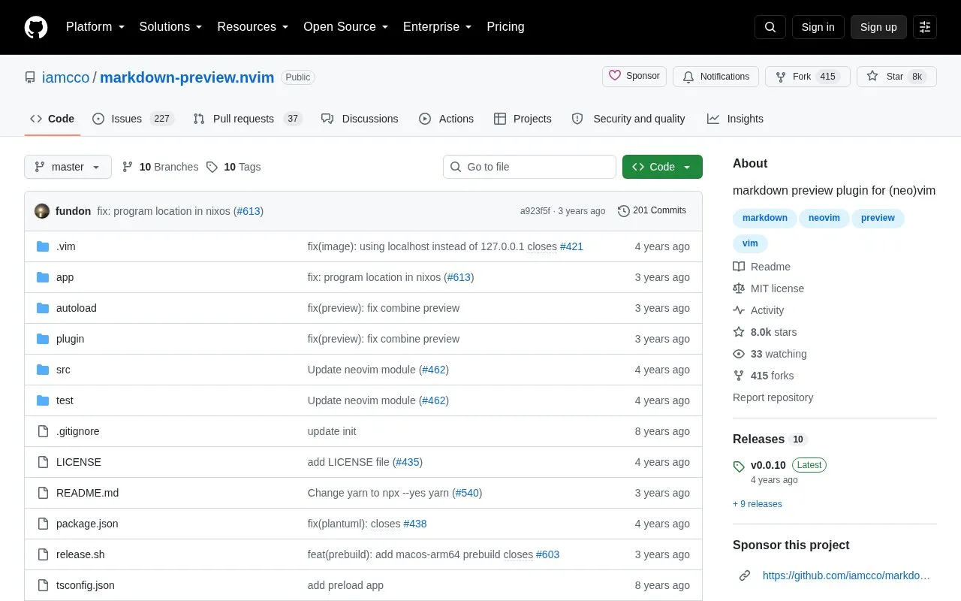Click the GitHub logo icon

point(36,27)
